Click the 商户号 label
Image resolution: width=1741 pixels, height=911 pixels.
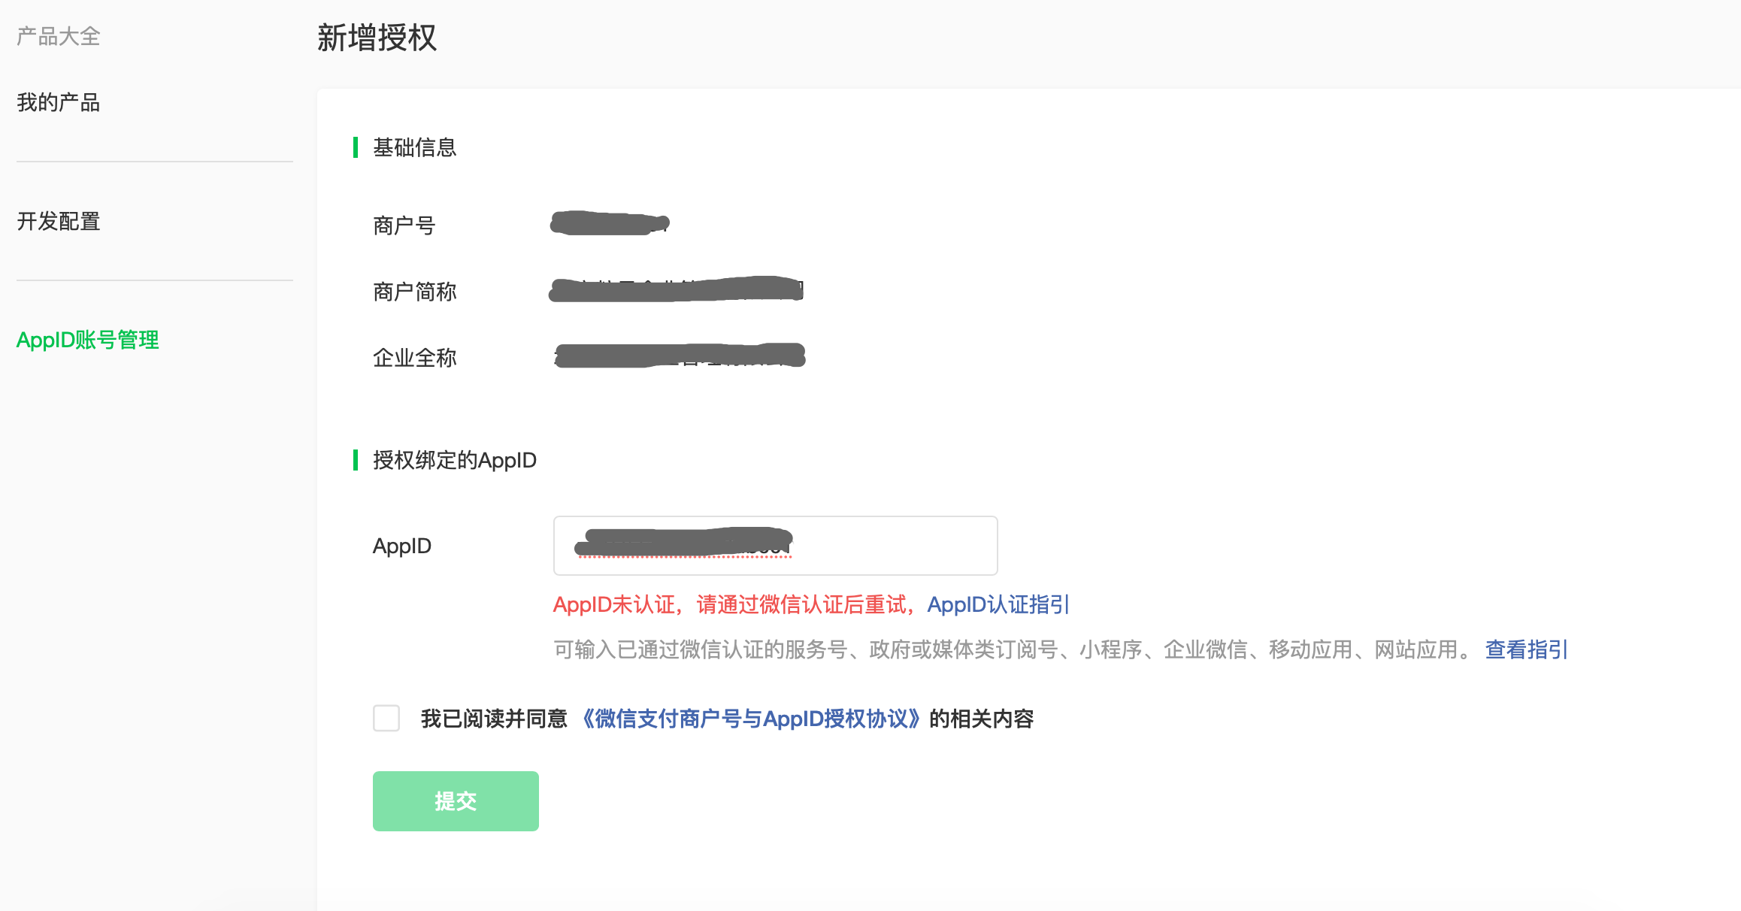point(404,225)
